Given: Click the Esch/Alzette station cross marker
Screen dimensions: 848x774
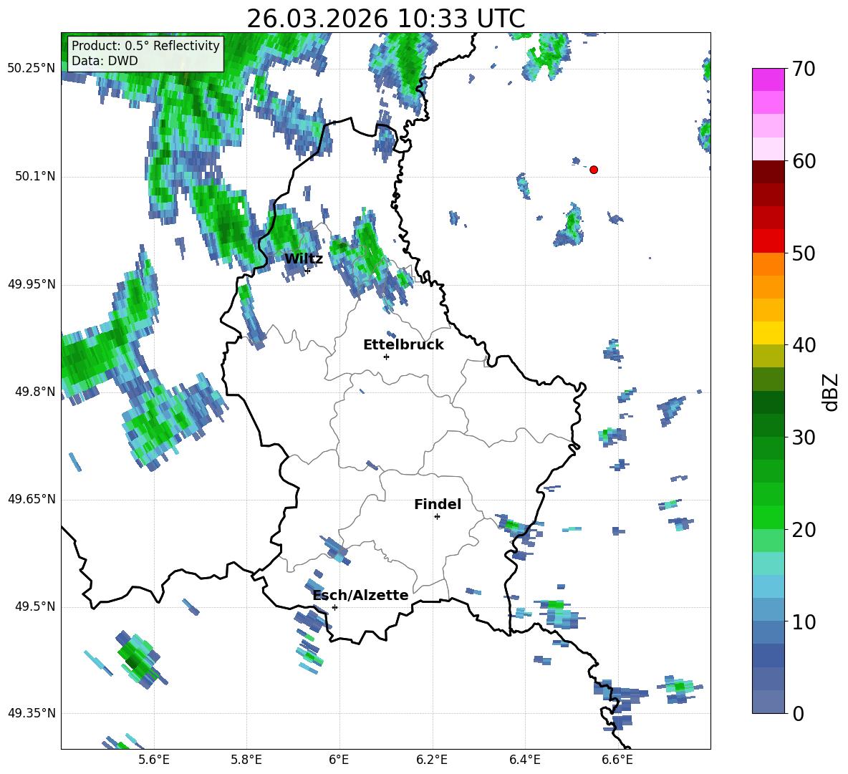Looking at the screenshot, I should pos(334,607).
